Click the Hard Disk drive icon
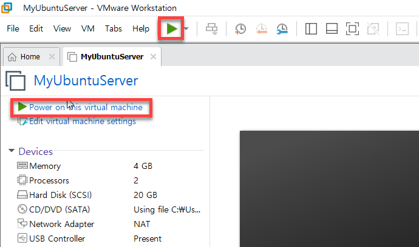 pyautogui.click(x=22, y=194)
